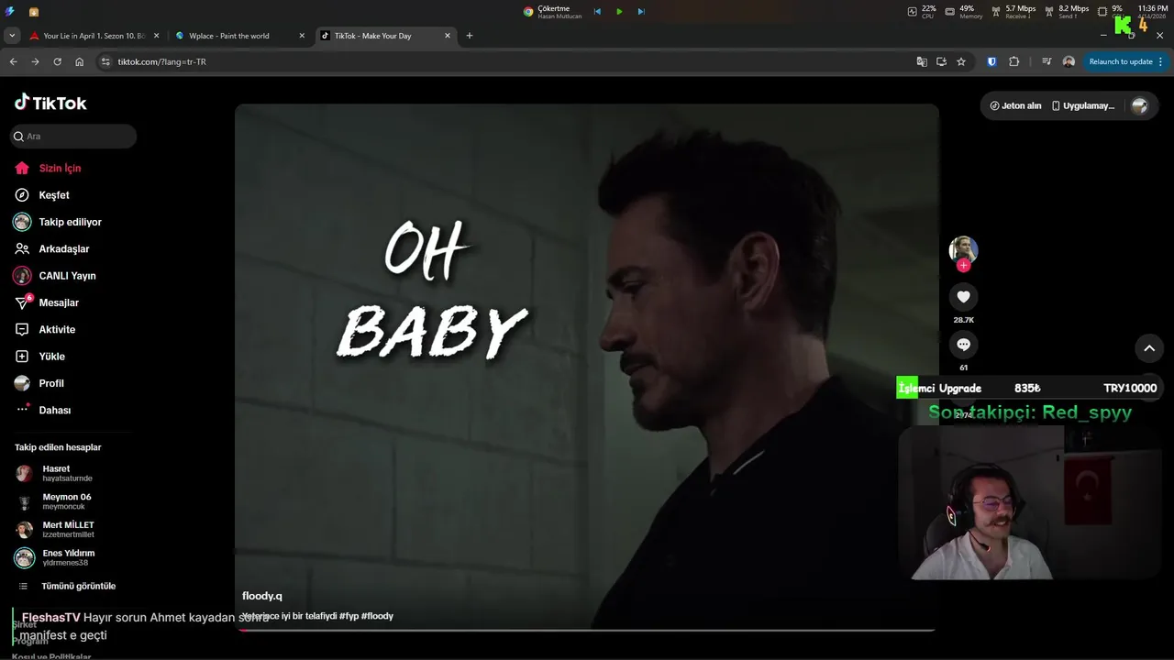
Task: Go to the TikTok logo home link
Action: (x=50, y=103)
